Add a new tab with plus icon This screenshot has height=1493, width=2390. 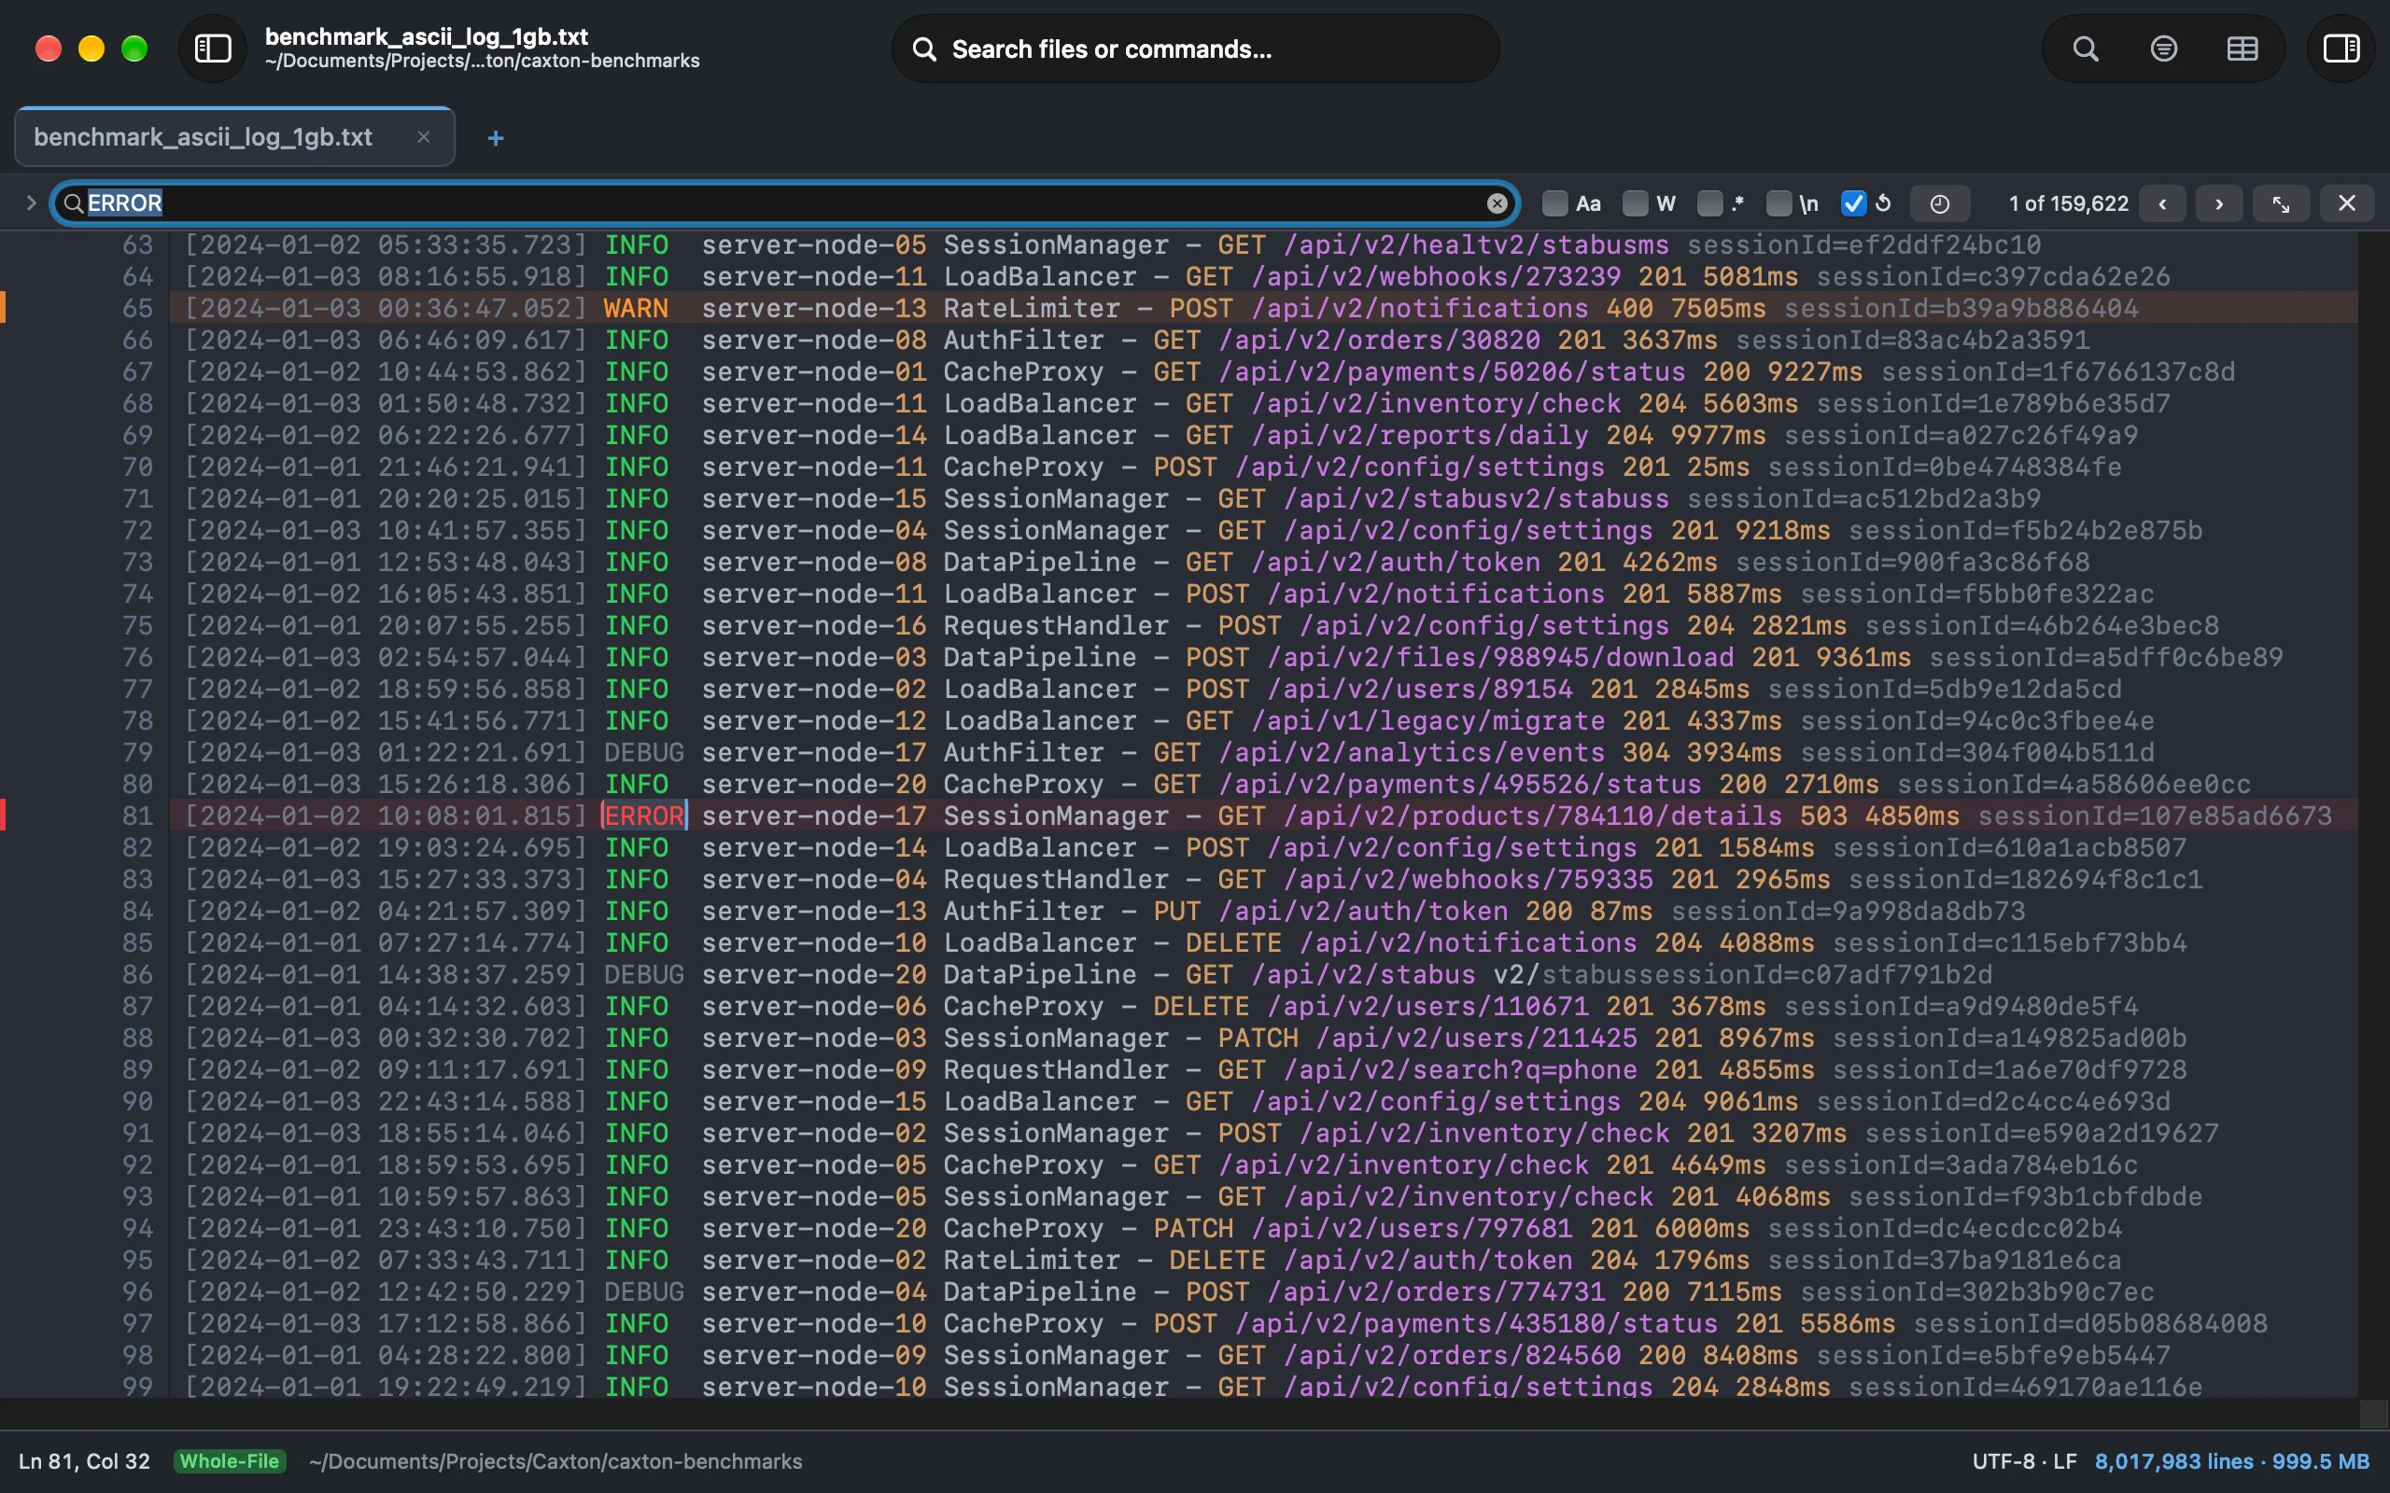click(496, 138)
